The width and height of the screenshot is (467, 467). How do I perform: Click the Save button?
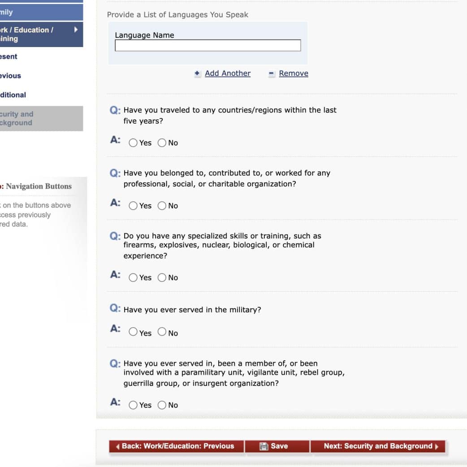[277, 446]
